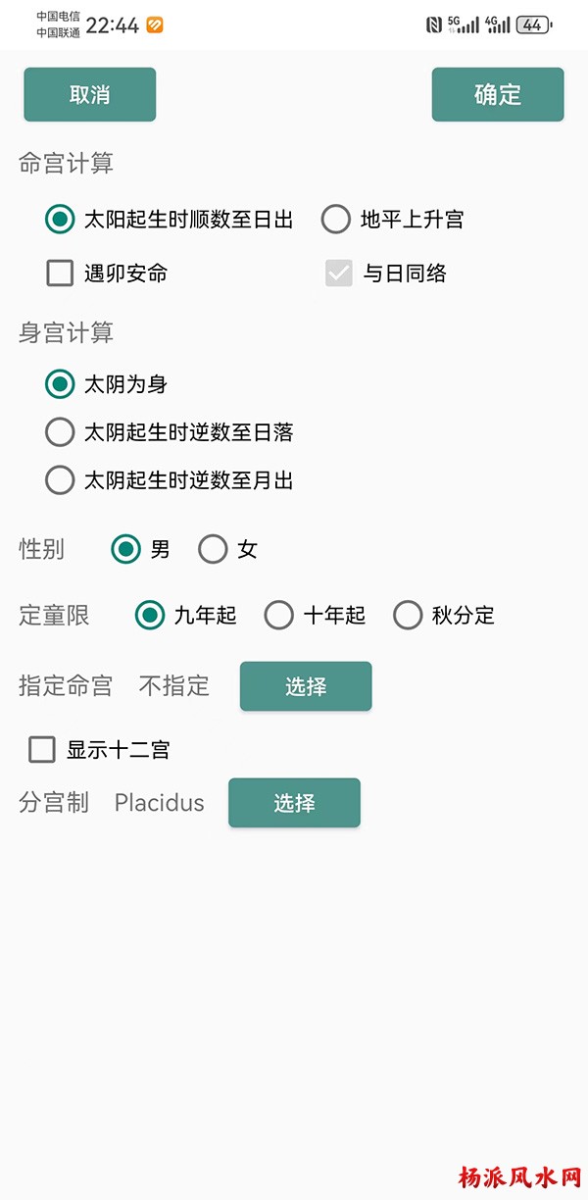
Task: Set gender to 男
Action: pos(125,549)
